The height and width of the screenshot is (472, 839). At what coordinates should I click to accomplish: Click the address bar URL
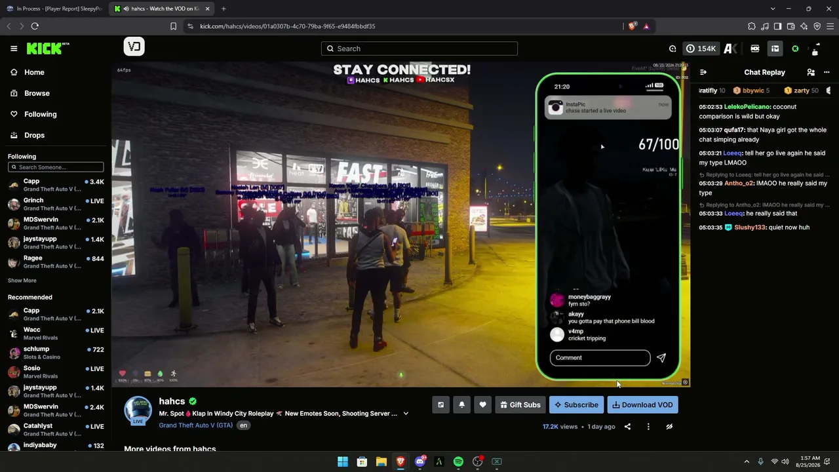(287, 26)
